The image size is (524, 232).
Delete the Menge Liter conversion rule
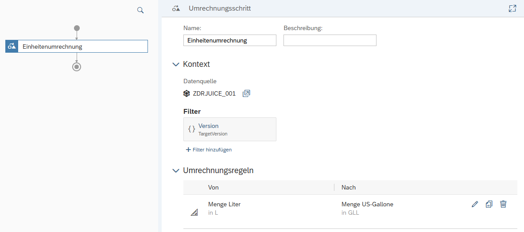click(503, 204)
